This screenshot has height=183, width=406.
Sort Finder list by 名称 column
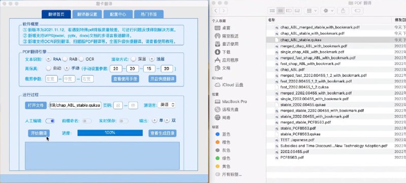[272, 20]
